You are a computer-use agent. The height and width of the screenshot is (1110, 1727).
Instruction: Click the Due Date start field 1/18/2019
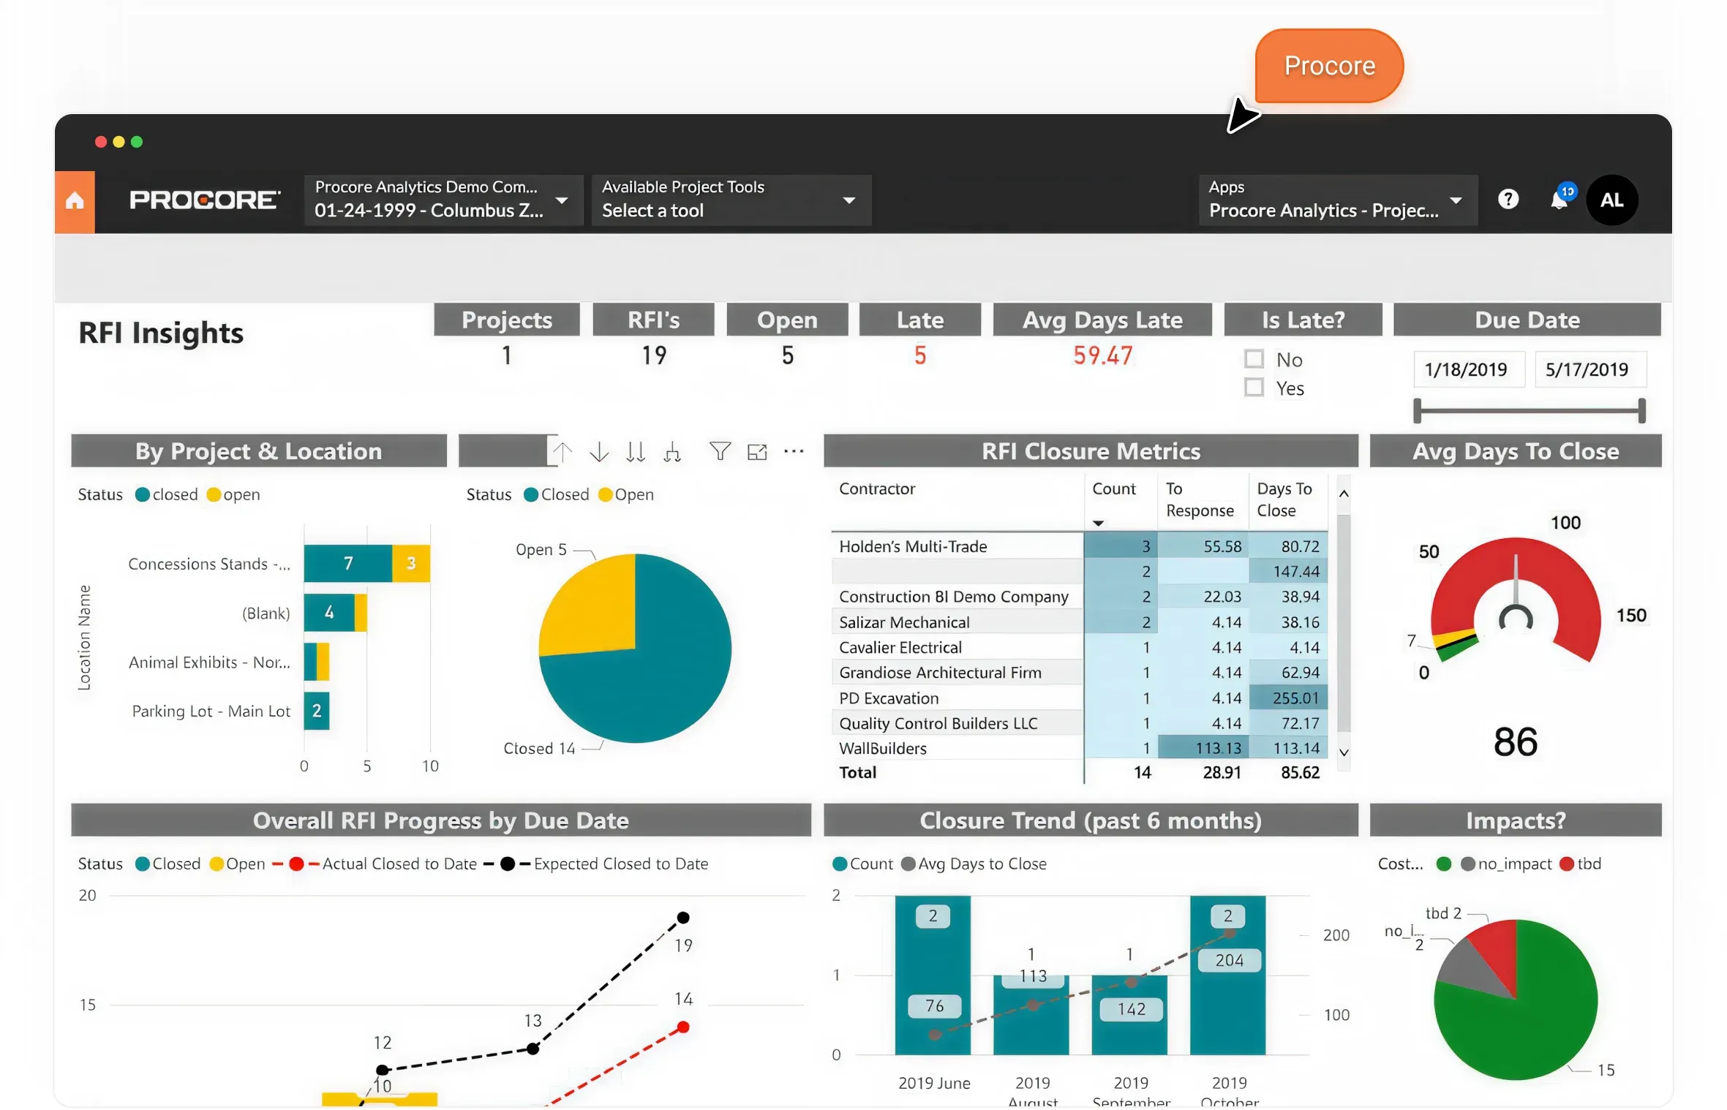[1469, 369]
